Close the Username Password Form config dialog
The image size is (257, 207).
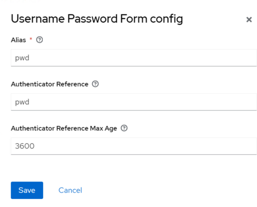249,20
